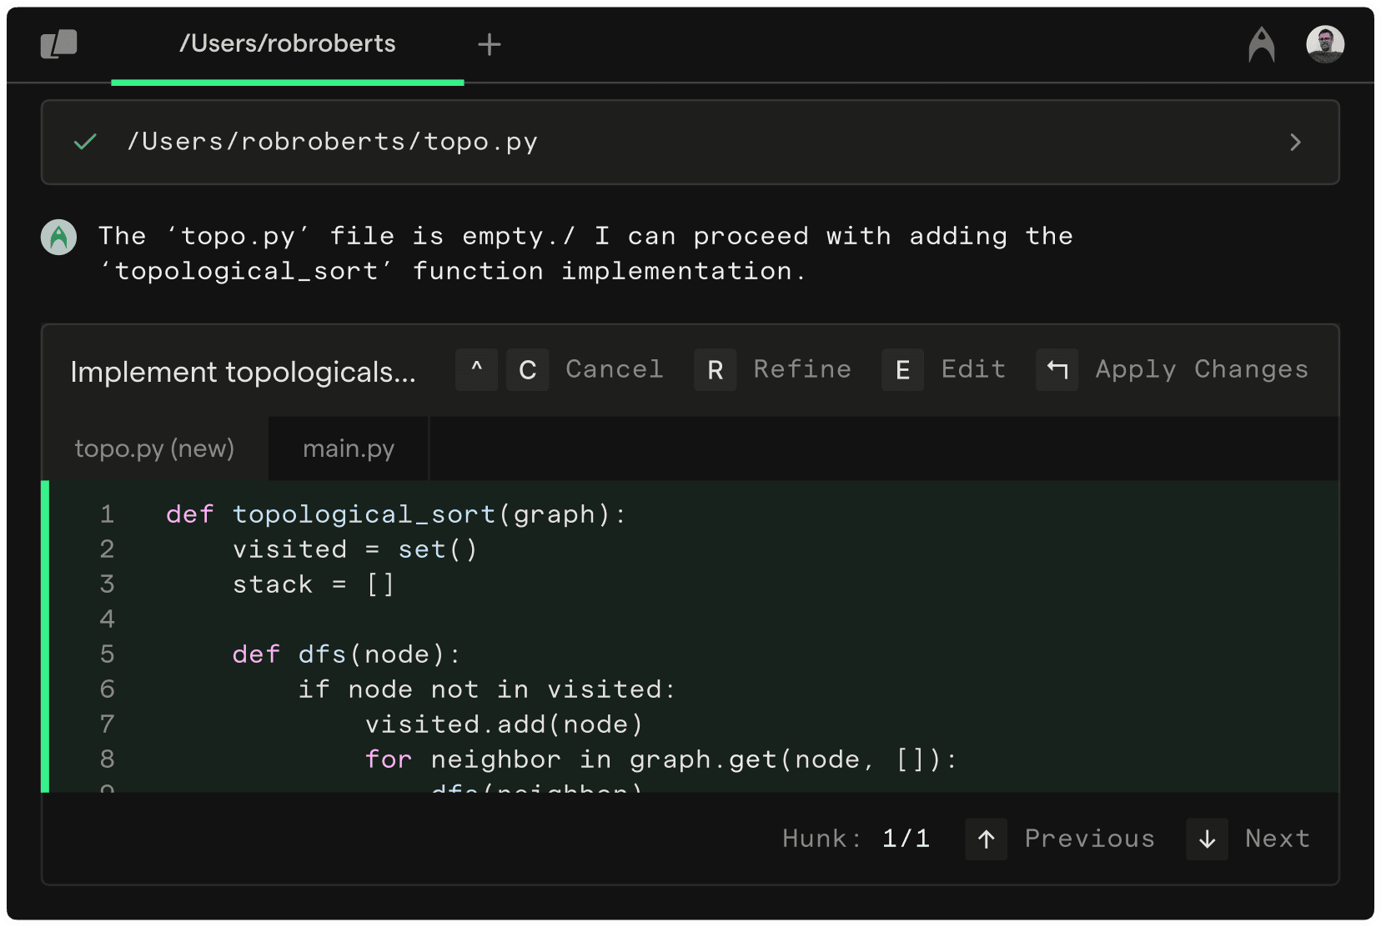Collapse the Implement topologicals panel title
Viewport: 1381px width, 927px height.
243,372
